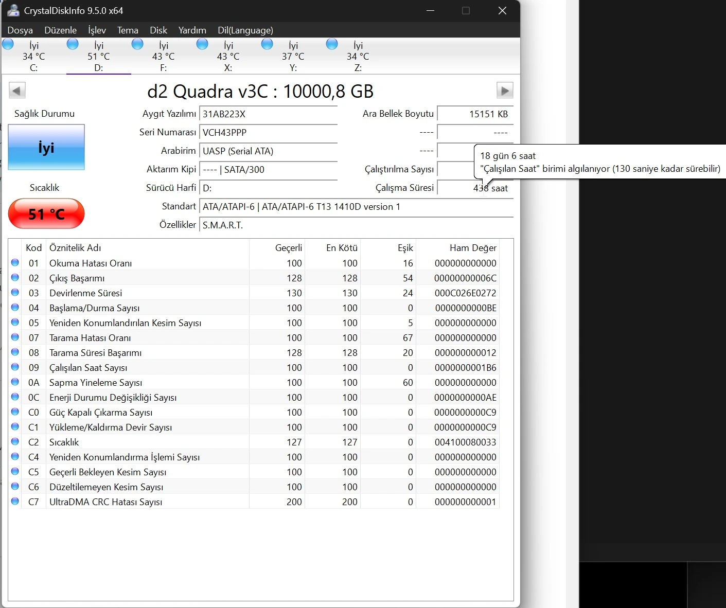Select raw value 00000000006C
This screenshot has width=726, height=608.
coord(466,278)
